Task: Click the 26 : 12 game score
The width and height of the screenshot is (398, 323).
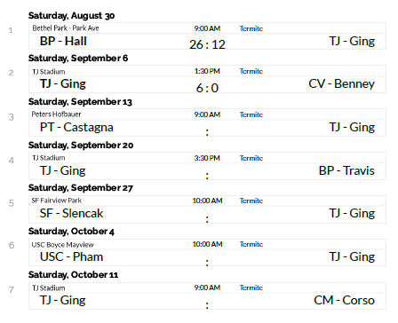Action: click(x=207, y=44)
